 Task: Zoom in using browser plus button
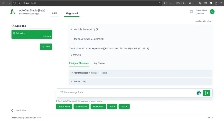[184, 3]
